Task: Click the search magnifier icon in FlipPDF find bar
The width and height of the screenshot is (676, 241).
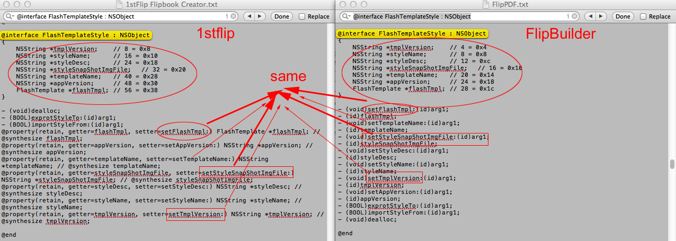Action: 345,16
